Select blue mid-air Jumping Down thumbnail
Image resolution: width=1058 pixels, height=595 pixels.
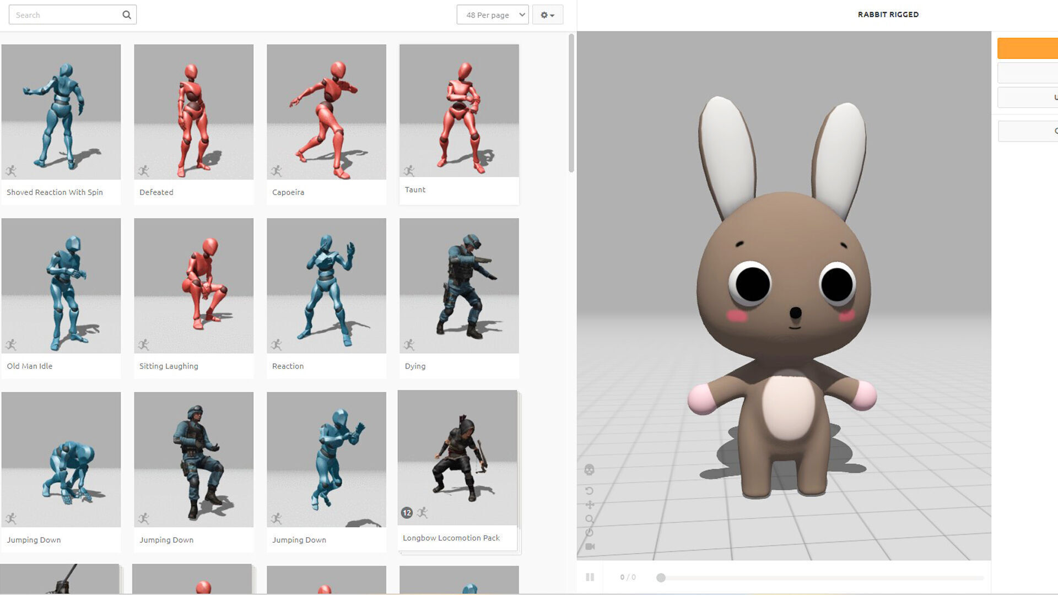[327, 459]
